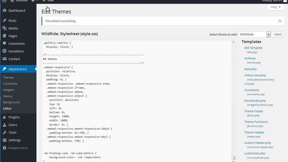
Task: Go to the Media section
Action: tap(13, 28)
